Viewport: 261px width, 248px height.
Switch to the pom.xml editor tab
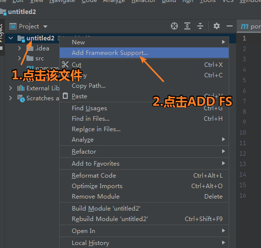(249, 26)
